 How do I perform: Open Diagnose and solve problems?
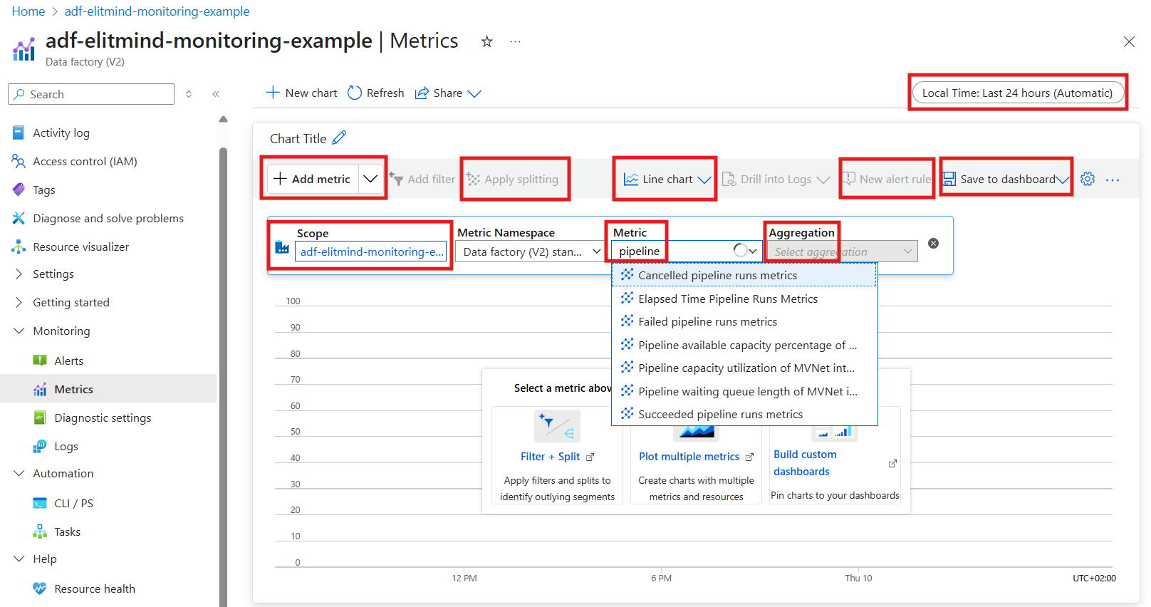click(x=108, y=219)
